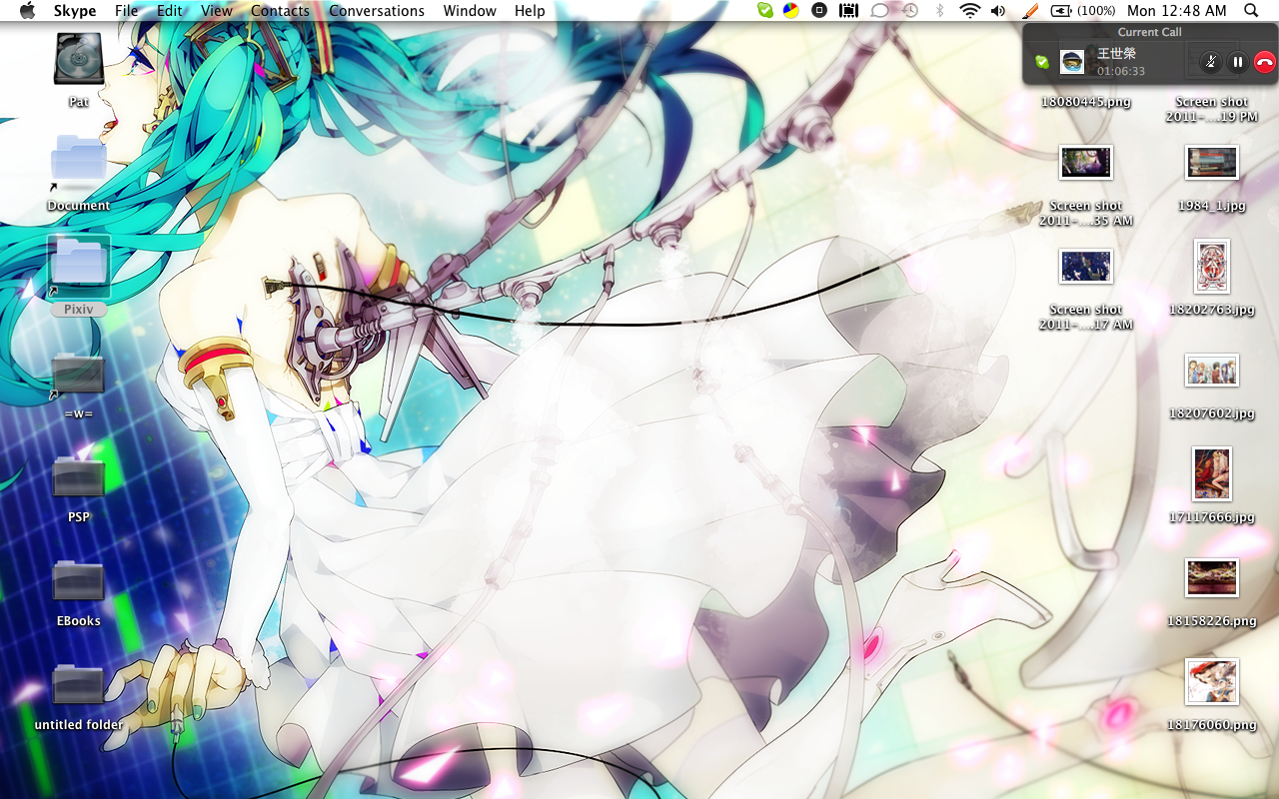The image size is (1279, 799).
Task: Click the speech bubble menu bar icon
Action: pyautogui.click(x=879, y=11)
